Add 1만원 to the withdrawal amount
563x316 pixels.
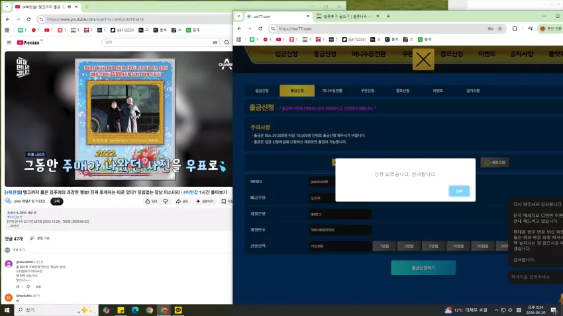(384, 246)
